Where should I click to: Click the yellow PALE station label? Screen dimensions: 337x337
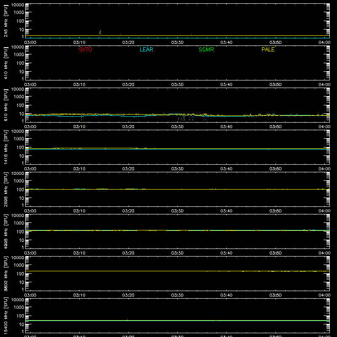coord(268,49)
